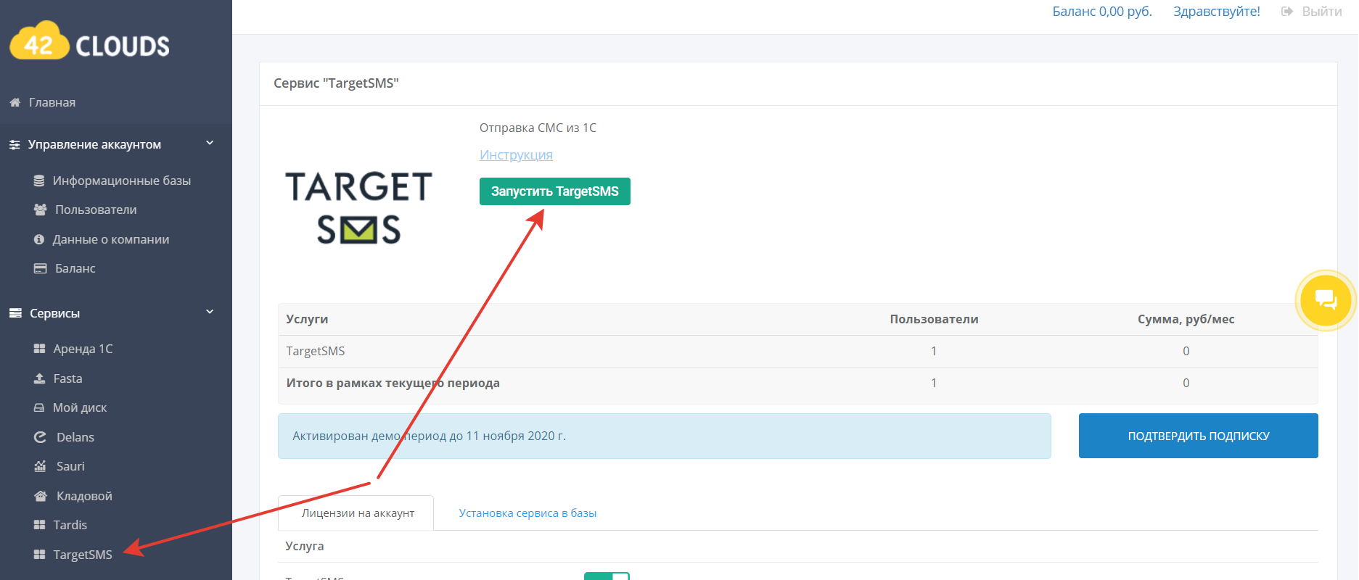Open Пользователи menu item

pyautogui.click(x=96, y=210)
